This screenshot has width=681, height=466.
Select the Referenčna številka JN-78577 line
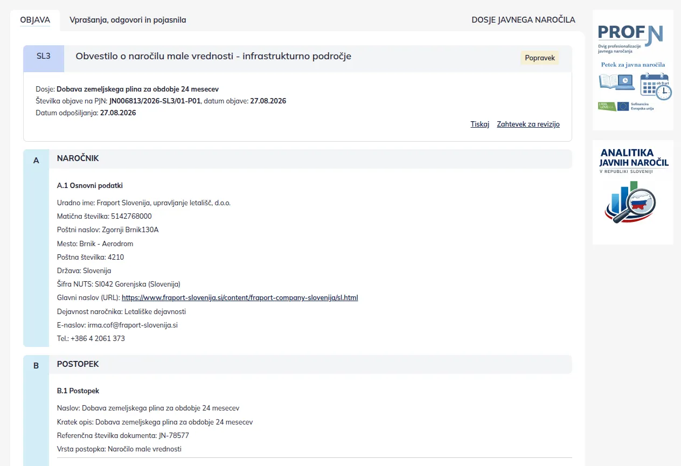pyautogui.click(x=123, y=435)
